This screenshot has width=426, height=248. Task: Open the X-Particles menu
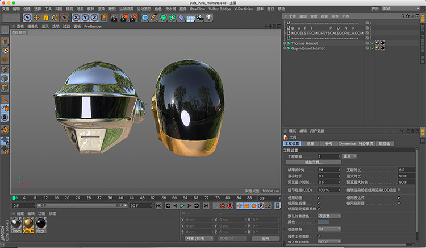click(x=244, y=9)
